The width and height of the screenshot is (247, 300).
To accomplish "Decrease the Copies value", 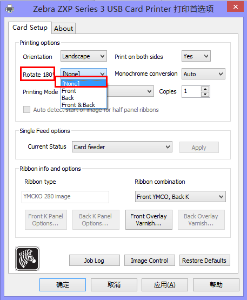I will 205,94.
